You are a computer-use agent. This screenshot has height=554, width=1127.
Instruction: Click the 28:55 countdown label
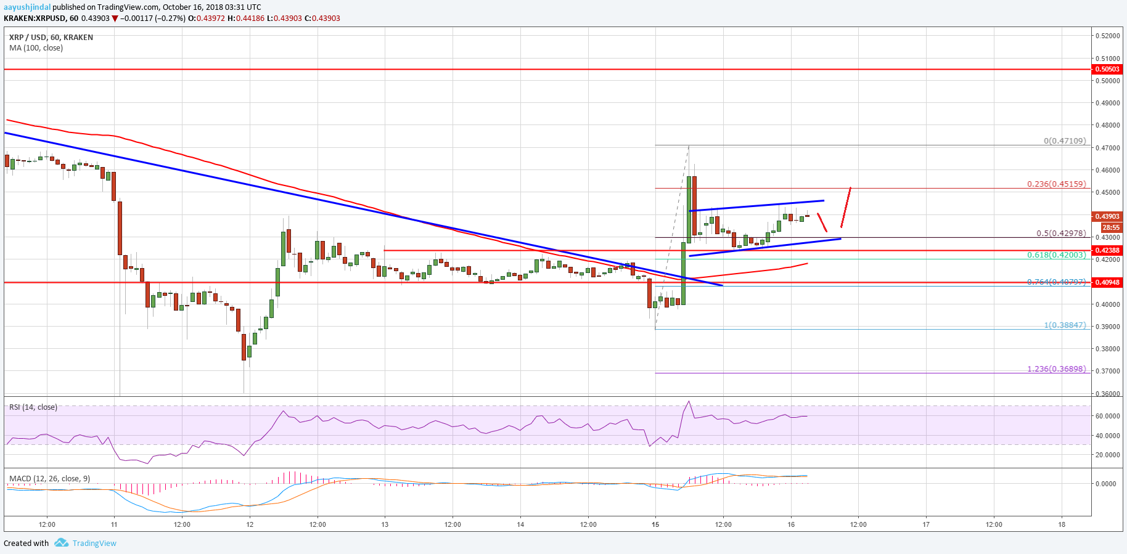coord(1110,227)
